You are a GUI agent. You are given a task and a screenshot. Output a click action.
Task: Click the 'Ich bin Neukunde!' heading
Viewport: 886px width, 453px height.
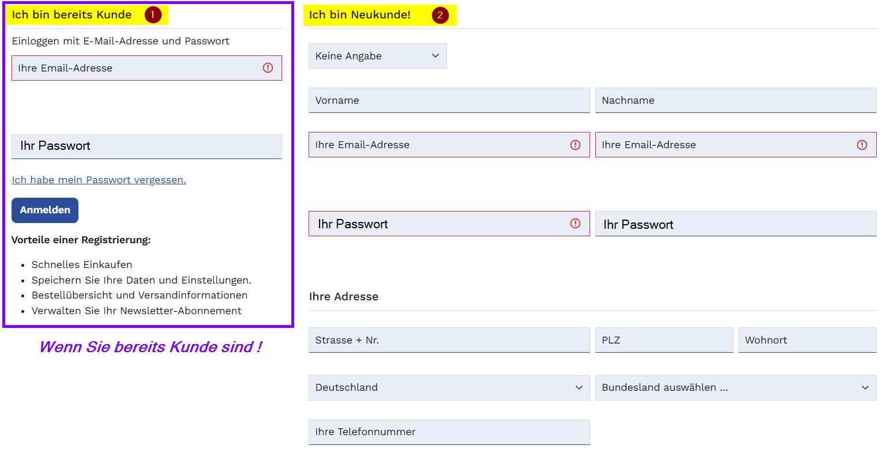360,15
